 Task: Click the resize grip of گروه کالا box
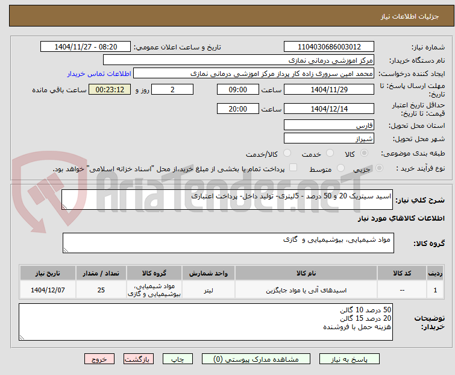click(x=66, y=250)
